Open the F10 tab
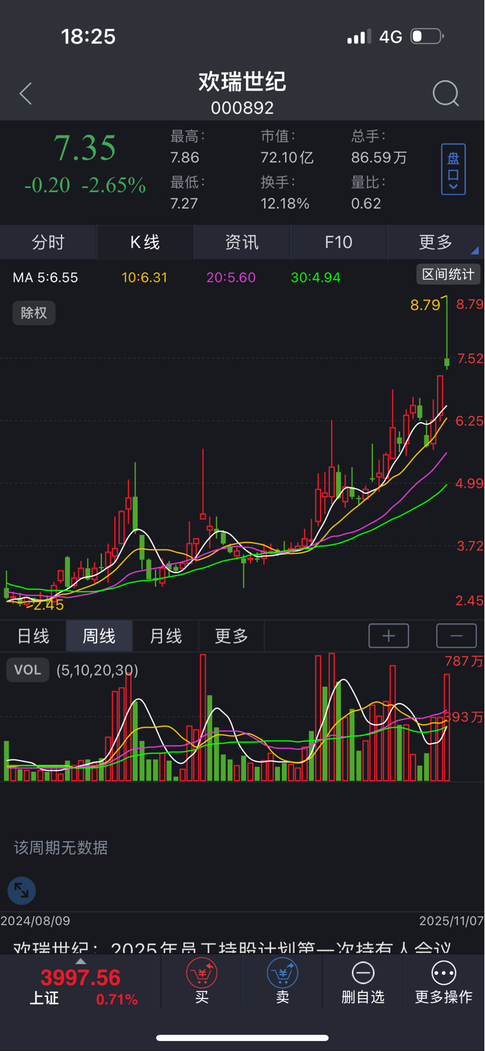Image resolution: width=485 pixels, height=1051 pixels. (339, 242)
